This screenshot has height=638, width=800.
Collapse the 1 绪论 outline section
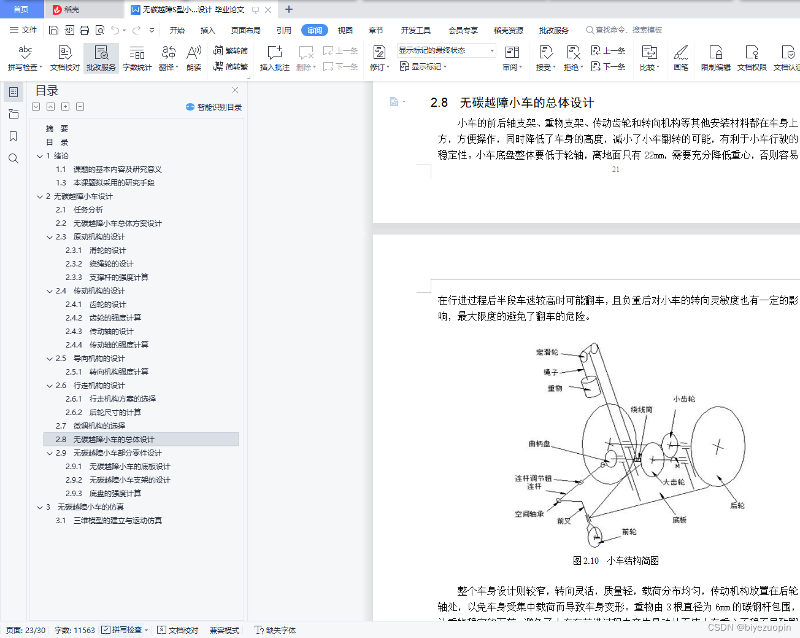(40, 156)
